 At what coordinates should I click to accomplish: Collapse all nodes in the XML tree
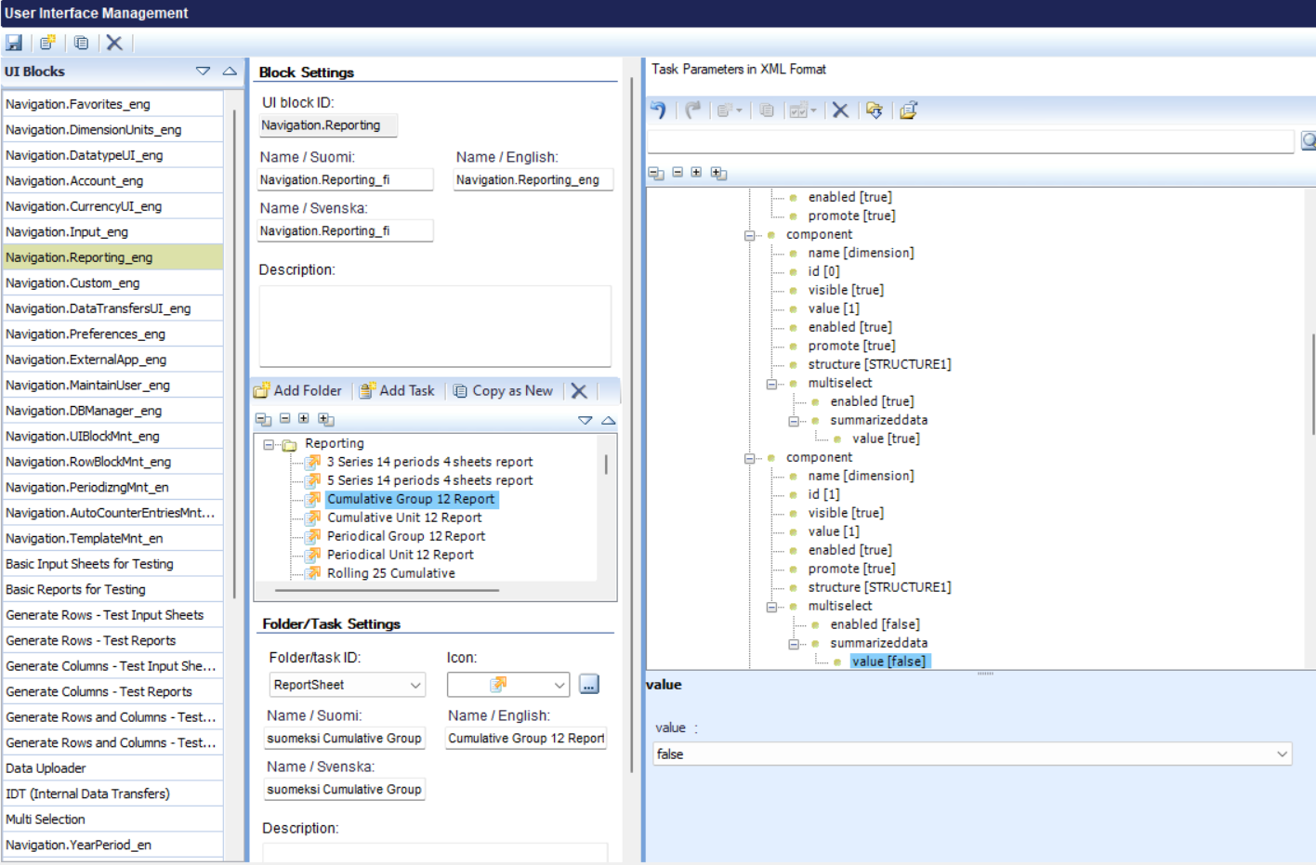click(656, 173)
